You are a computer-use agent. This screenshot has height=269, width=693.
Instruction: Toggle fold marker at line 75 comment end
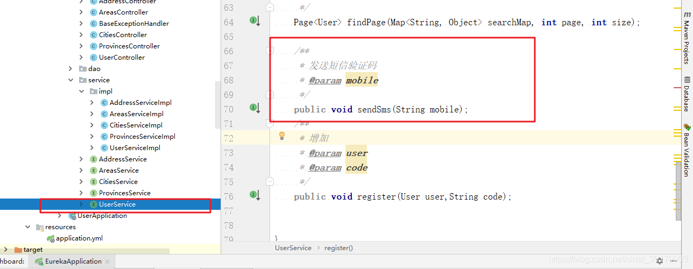pyautogui.click(x=270, y=181)
